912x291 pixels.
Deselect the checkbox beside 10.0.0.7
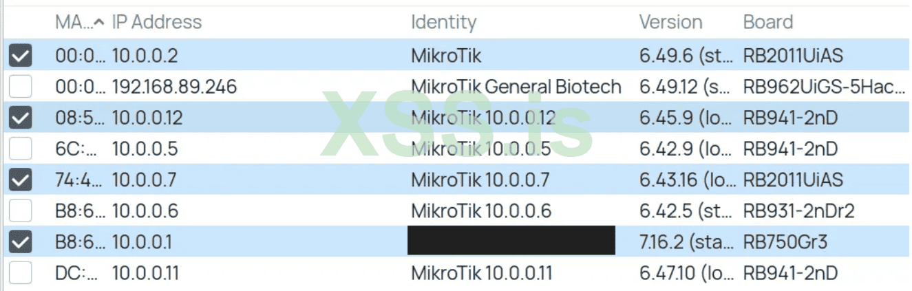[21, 180]
